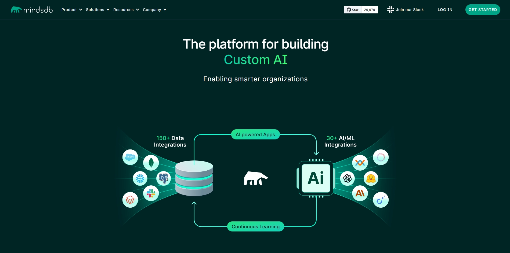Click the 150+ Data Integrations text
This screenshot has height=253, width=510.
[x=170, y=141]
